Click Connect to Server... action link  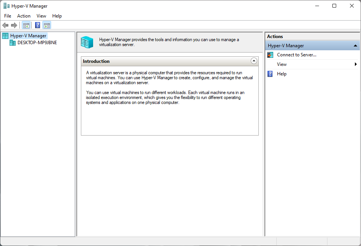[297, 55]
